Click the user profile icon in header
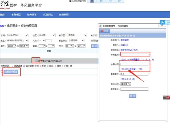 (92, 1)
